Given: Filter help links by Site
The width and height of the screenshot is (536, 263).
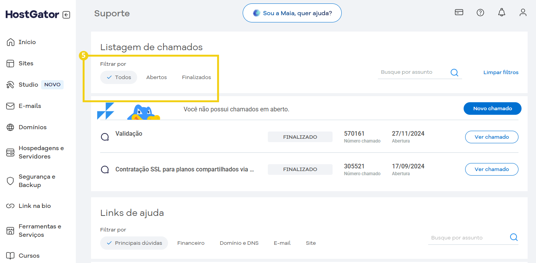Looking at the screenshot, I should coord(311,243).
